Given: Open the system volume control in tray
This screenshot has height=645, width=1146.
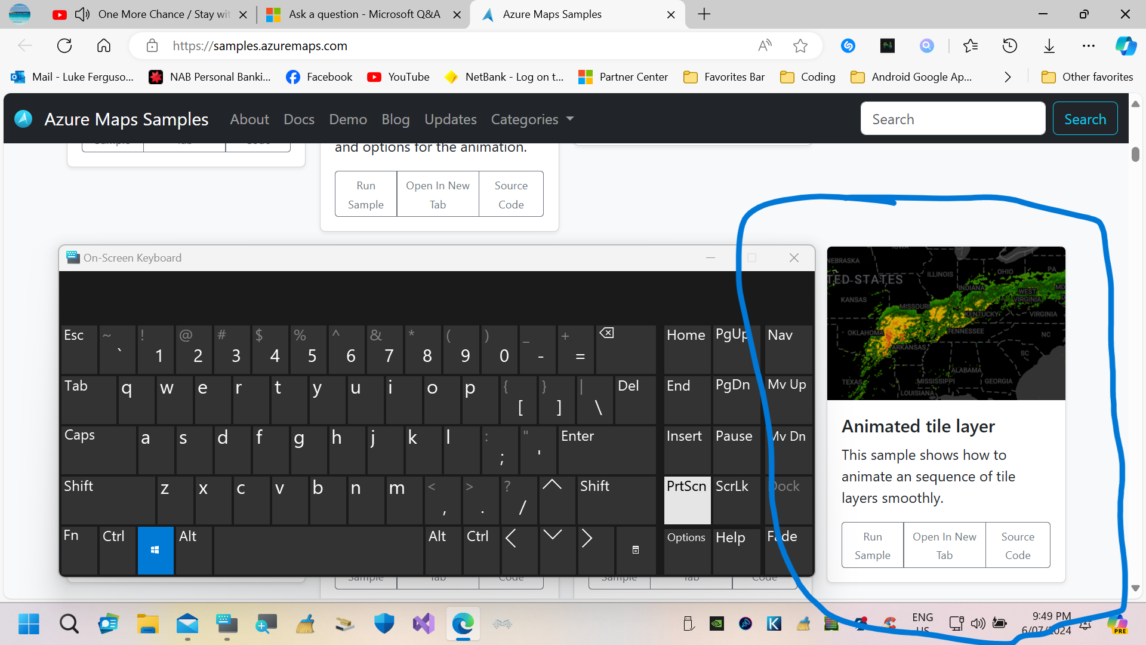Looking at the screenshot, I should click(x=978, y=624).
